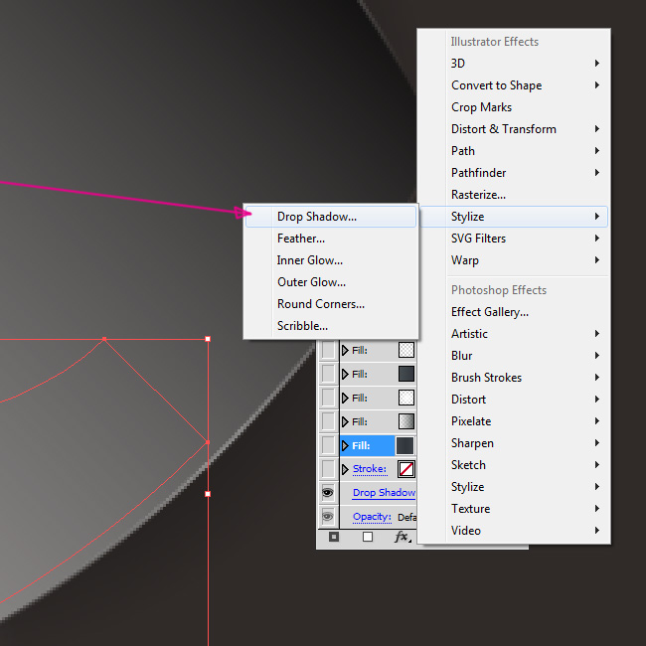Expand the Stroke attribute triangle
This screenshot has height=646, width=646.
[x=345, y=469]
